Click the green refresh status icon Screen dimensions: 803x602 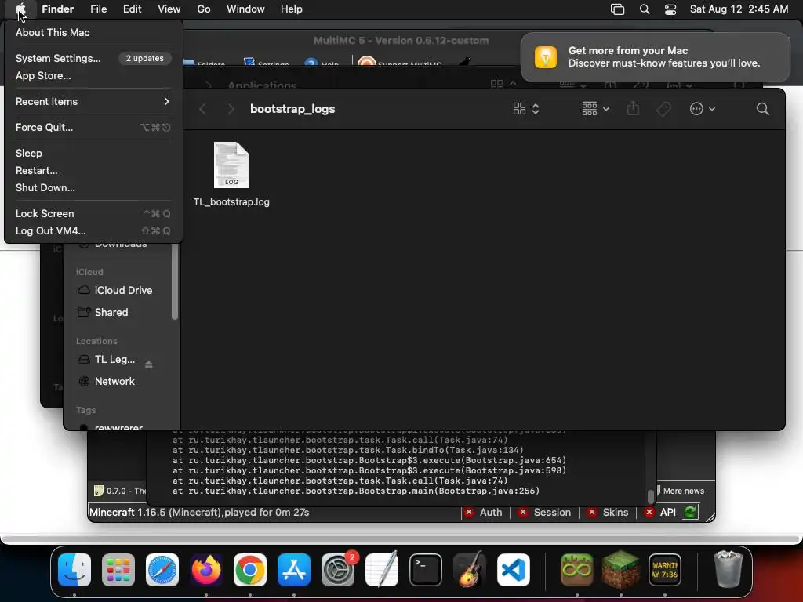[x=690, y=512]
